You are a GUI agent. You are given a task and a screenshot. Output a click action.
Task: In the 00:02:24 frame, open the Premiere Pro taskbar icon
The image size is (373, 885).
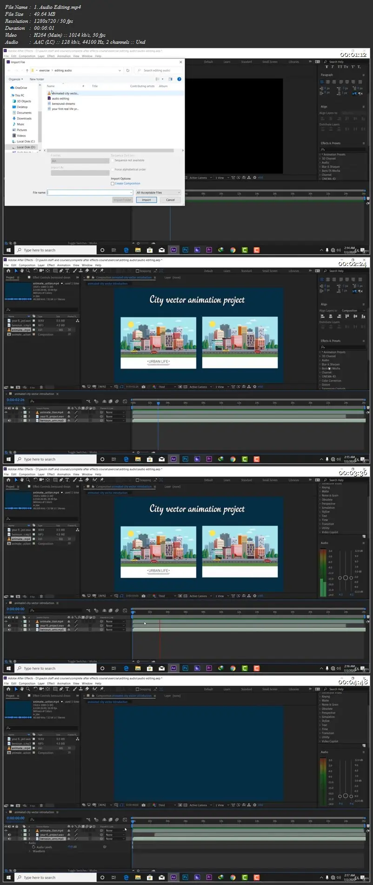209,459
